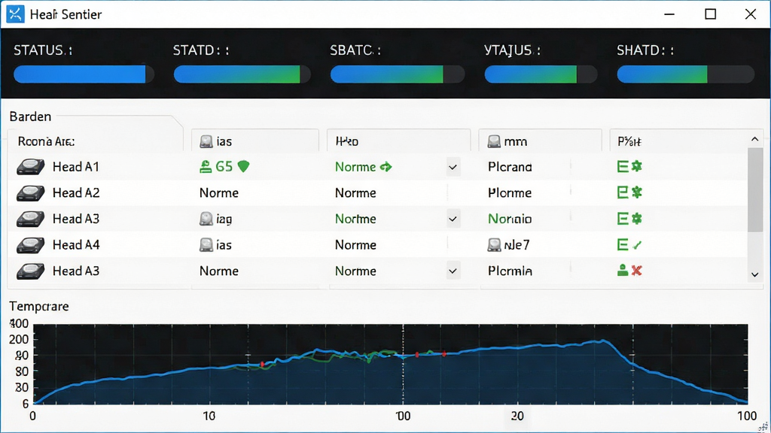Image resolution: width=771 pixels, height=433 pixels.
Task: Click the disk icon in the ias column header
Action: click(x=206, y=142)
